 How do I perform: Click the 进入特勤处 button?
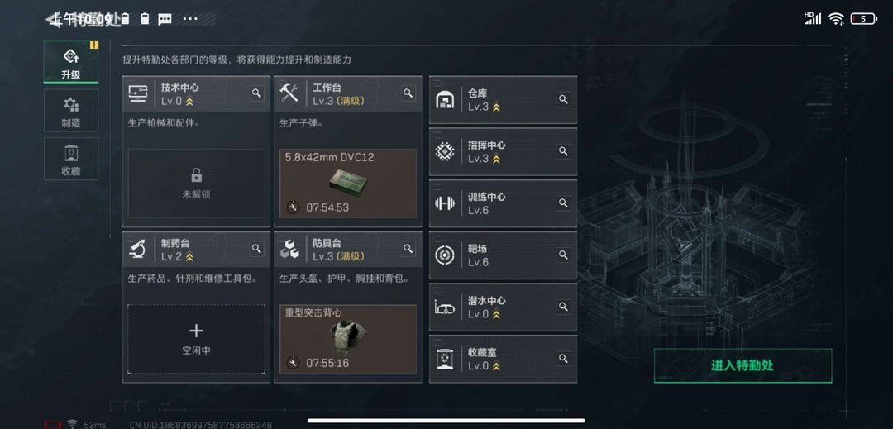click(743, 365)
